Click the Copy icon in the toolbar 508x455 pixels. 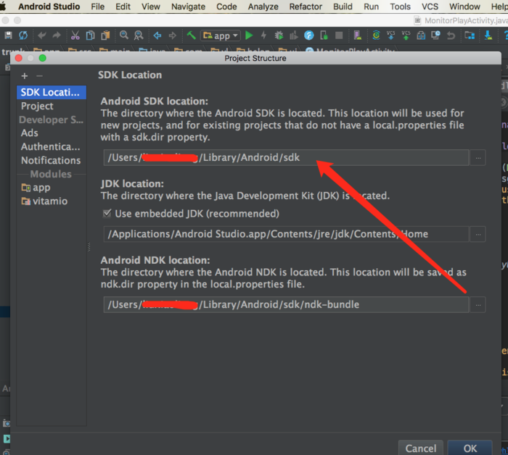91,35
